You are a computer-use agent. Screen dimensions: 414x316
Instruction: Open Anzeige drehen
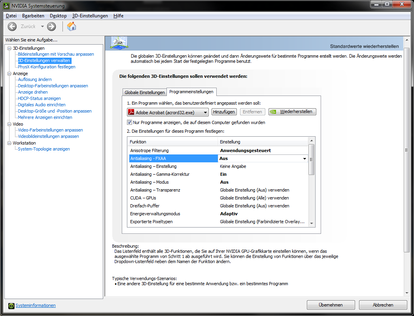(33, 92)
